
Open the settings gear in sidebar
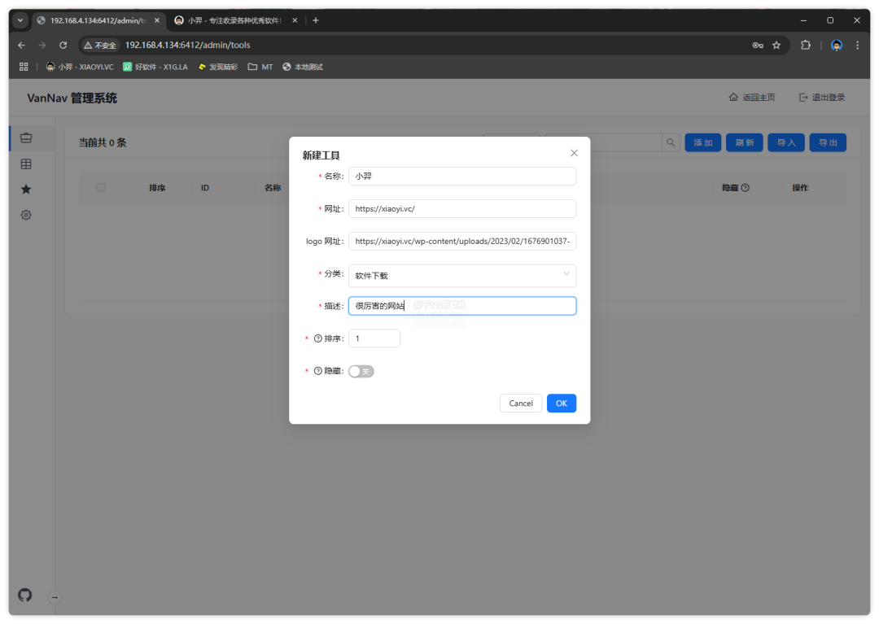(x=26, y=215)
